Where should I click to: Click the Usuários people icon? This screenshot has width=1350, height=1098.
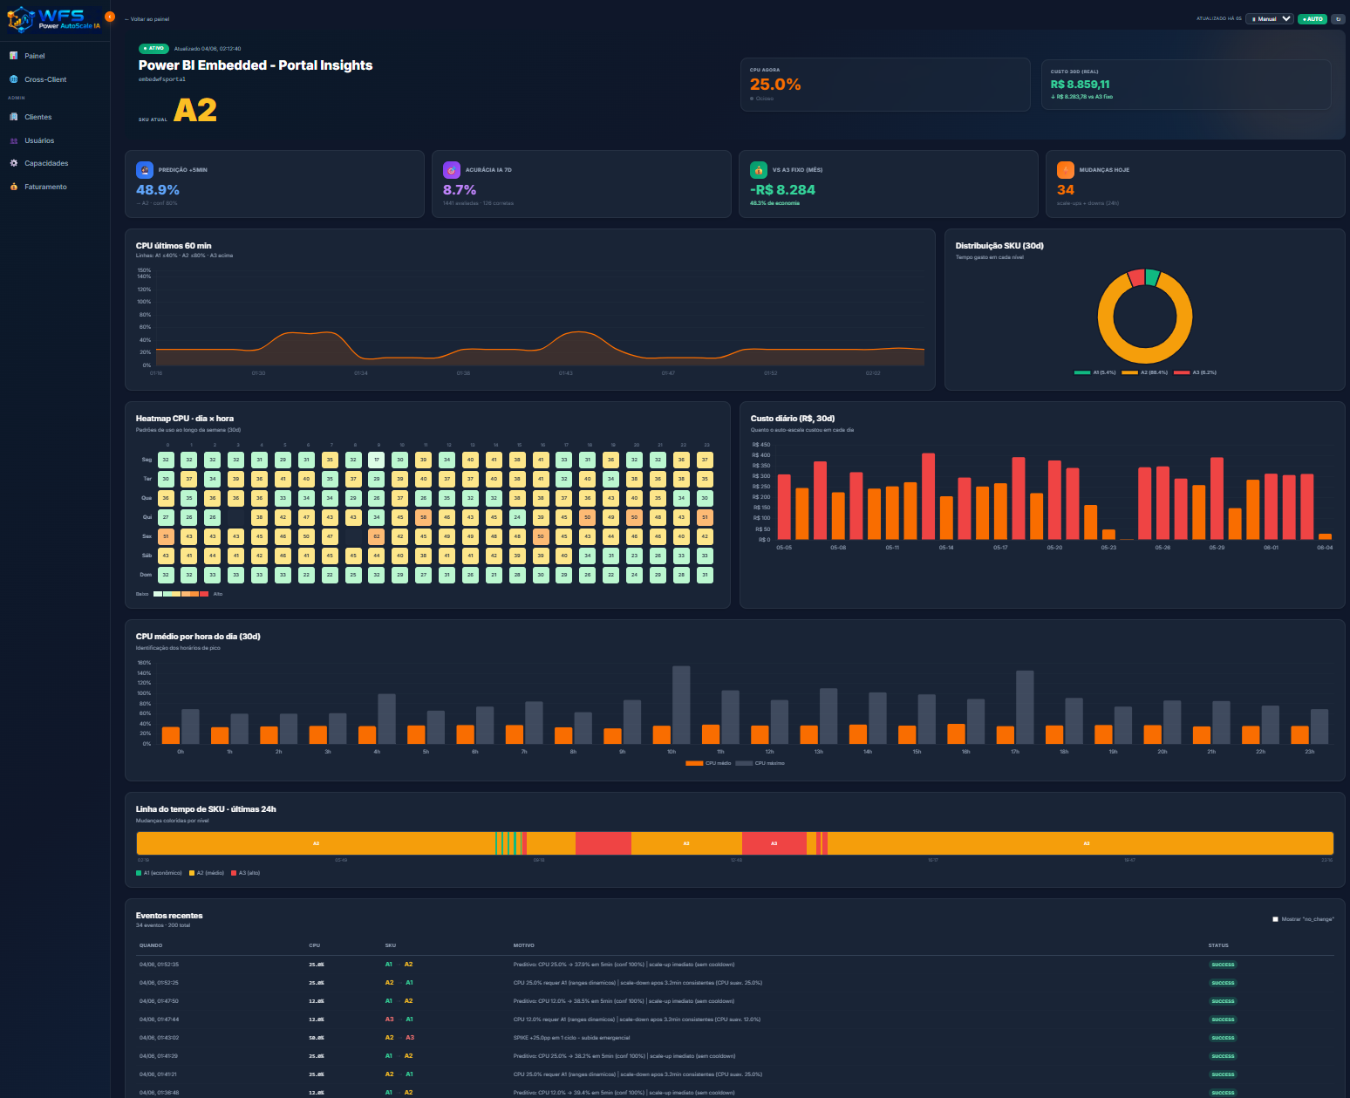(14, 140)
